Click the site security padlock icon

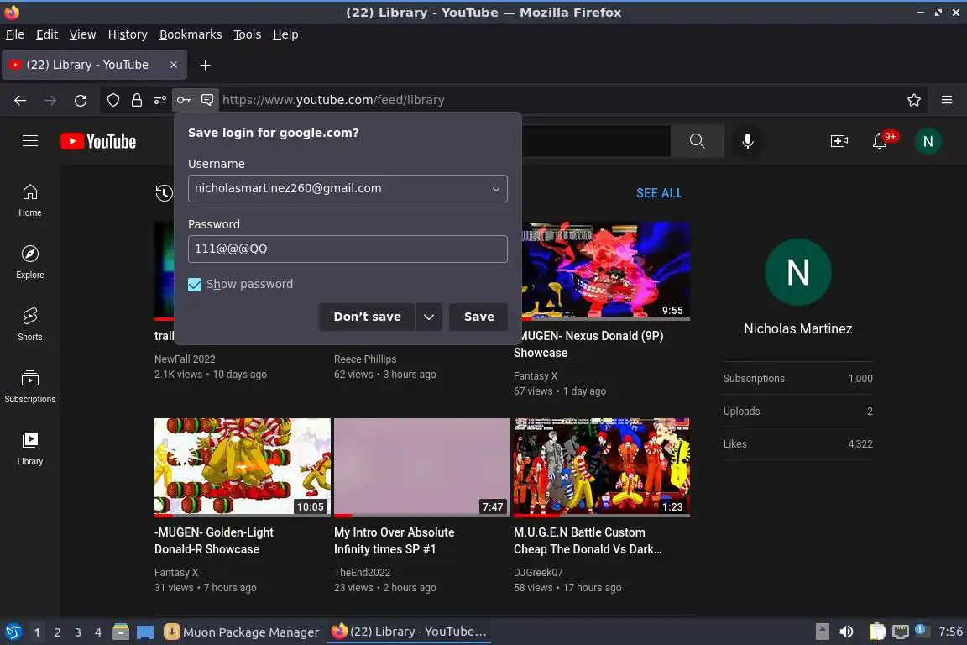[x=137, y=100]
